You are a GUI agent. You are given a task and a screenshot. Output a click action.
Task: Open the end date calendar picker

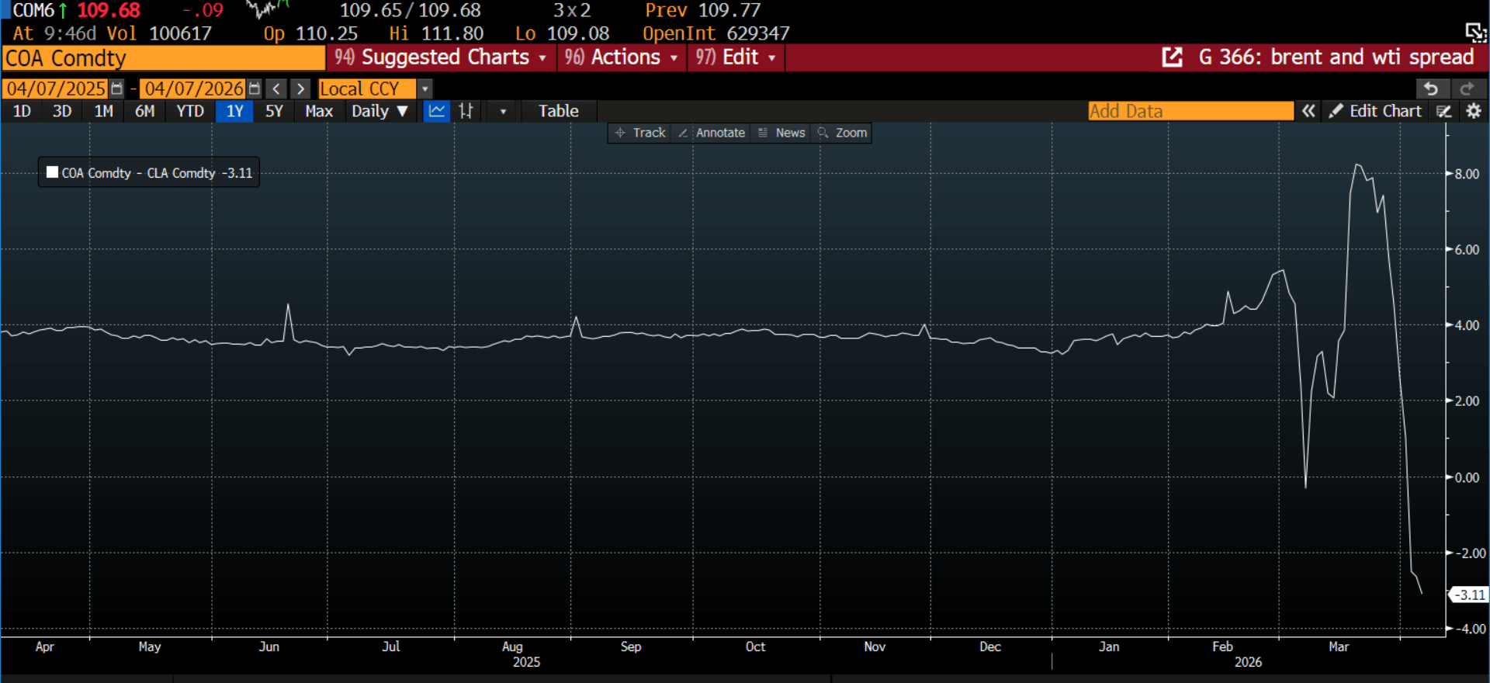pyautogui.click(x=254, y=88)
